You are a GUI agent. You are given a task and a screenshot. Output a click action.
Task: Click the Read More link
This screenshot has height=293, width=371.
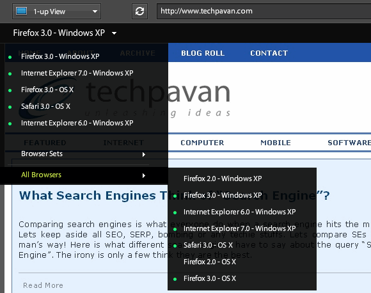pos(43,285)
